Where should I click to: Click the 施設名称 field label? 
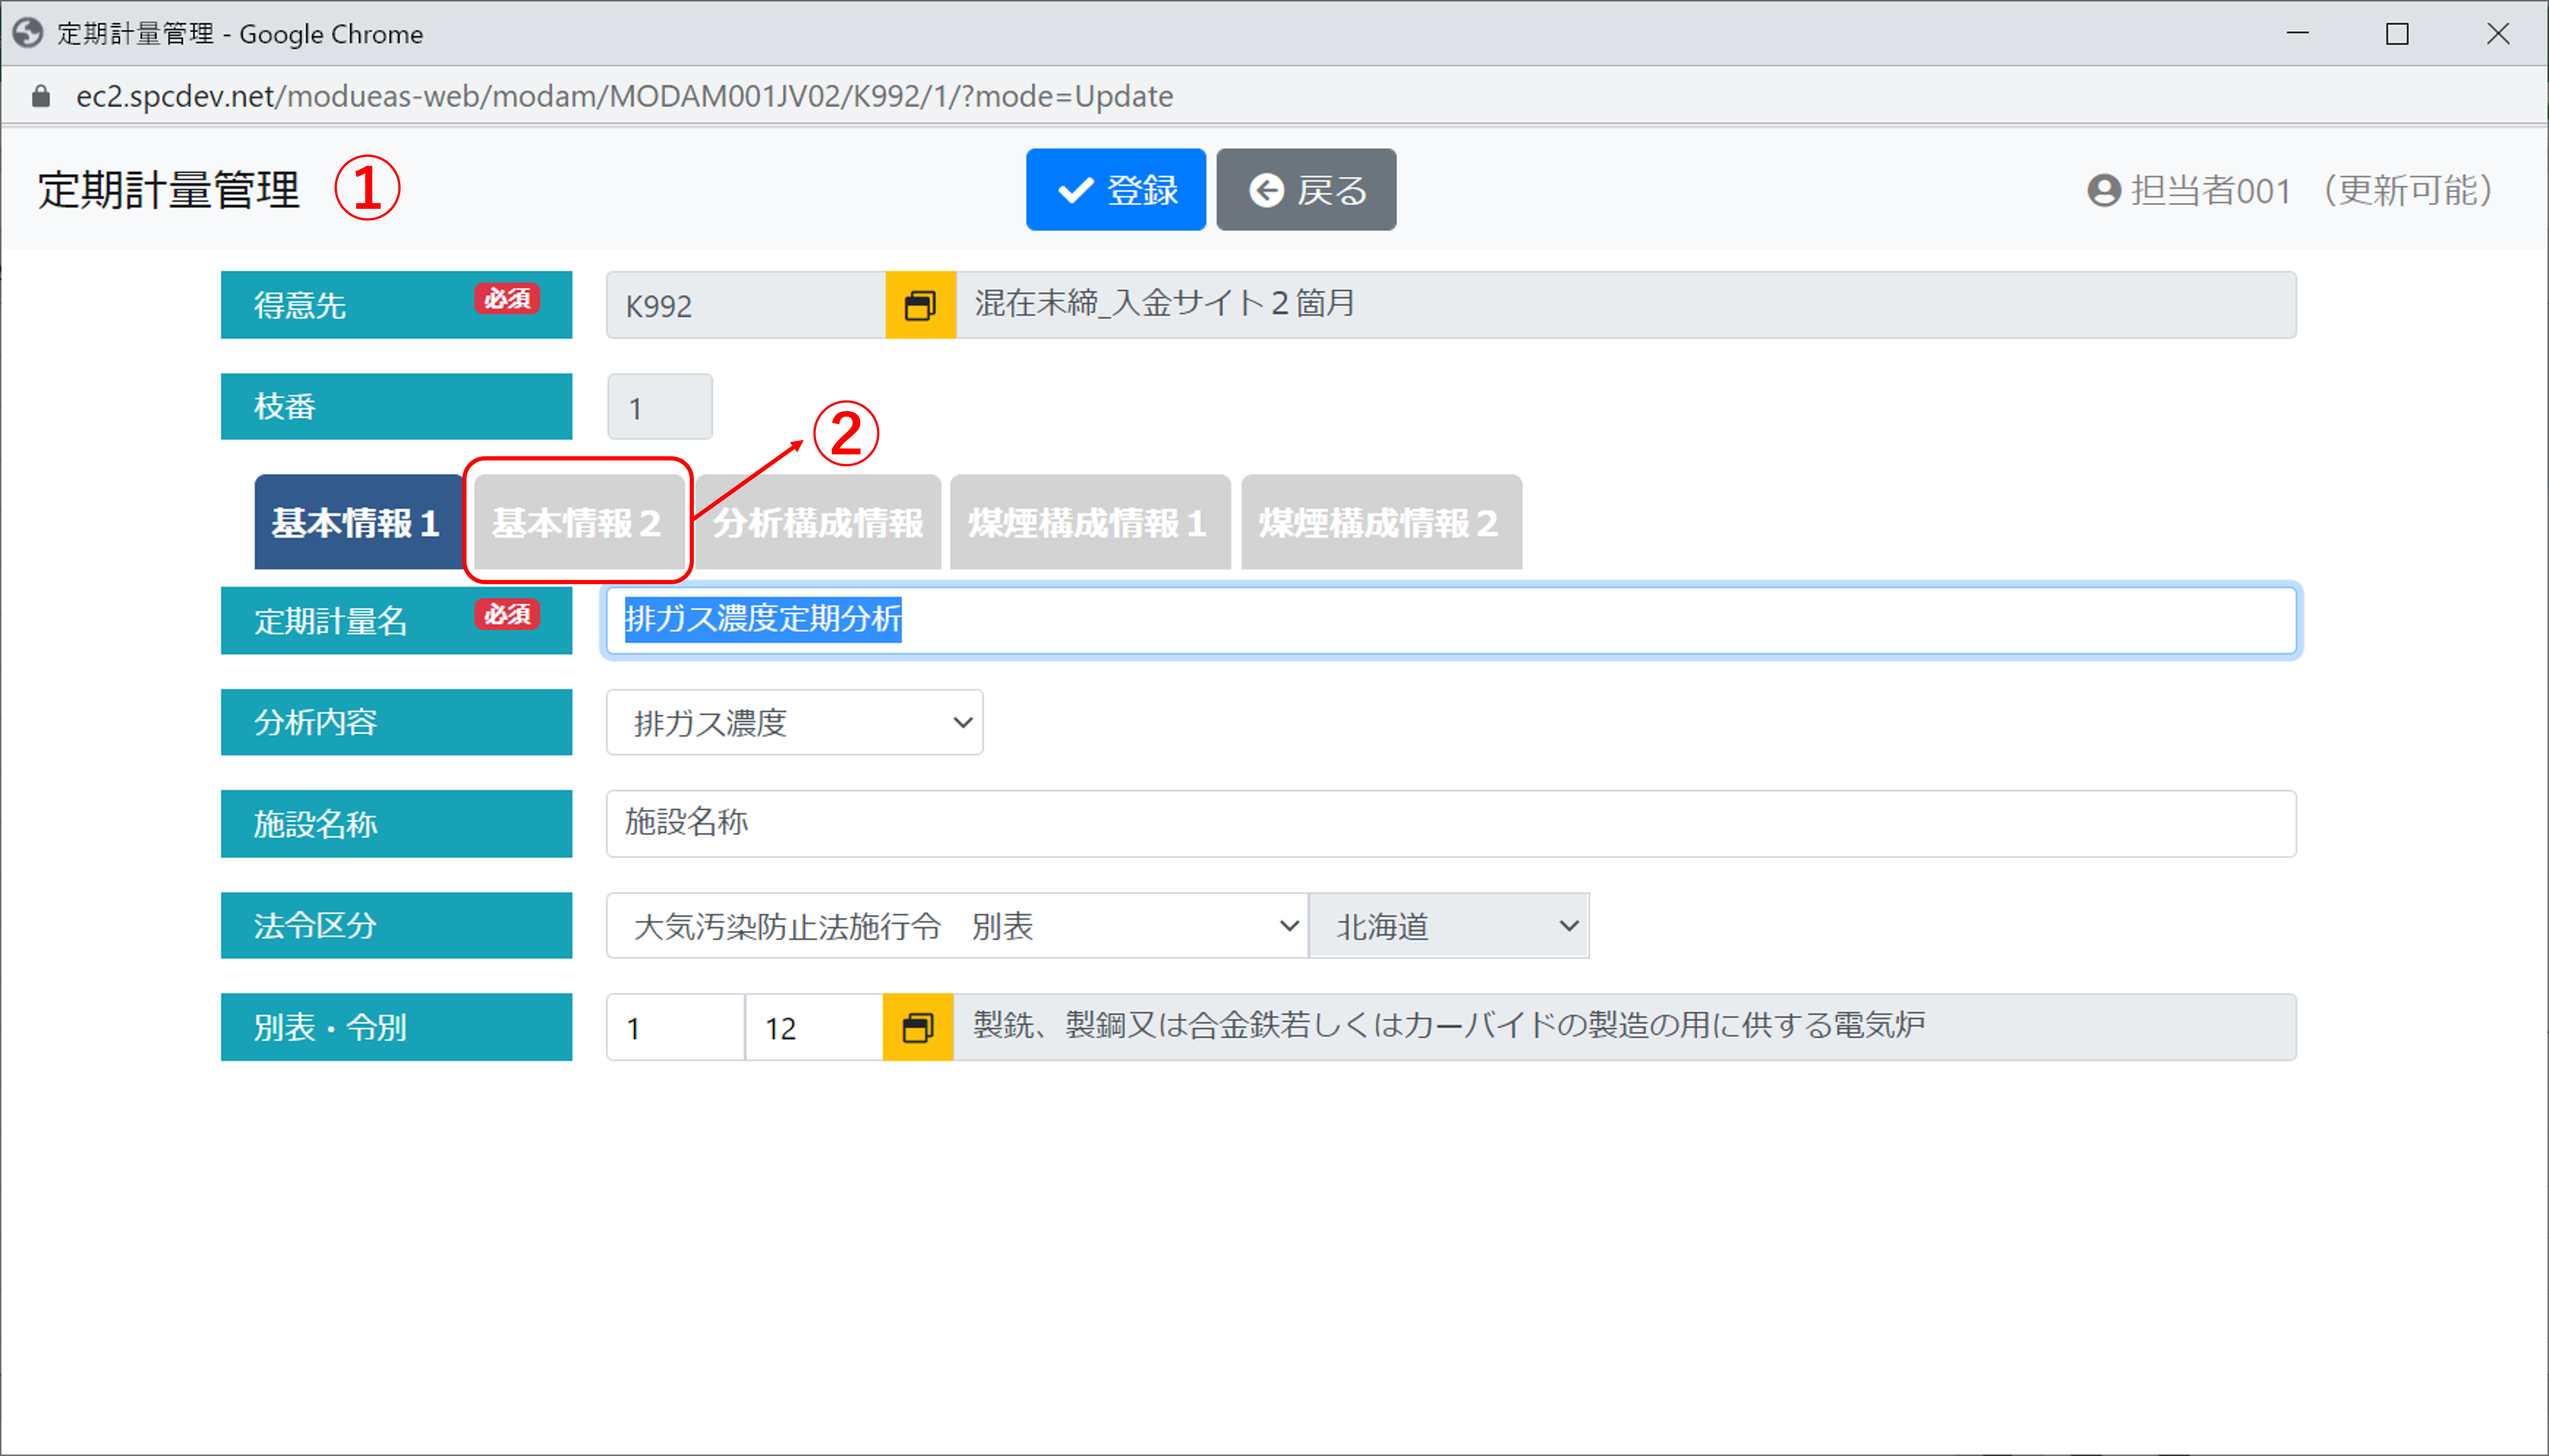pyautogui.click(x=396, y=824)
